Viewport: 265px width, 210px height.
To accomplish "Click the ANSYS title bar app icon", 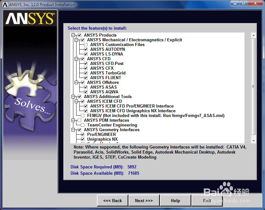I will tap(5, 5).
